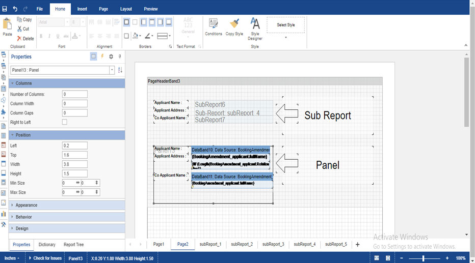This screenshot has width=475, height=263.
Task: Open the Preview tab
Action: tap(151, 9)
